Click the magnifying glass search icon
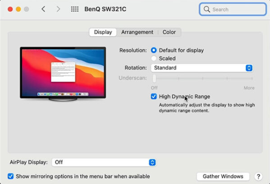 pyautogui.click(x=207, y=9)
